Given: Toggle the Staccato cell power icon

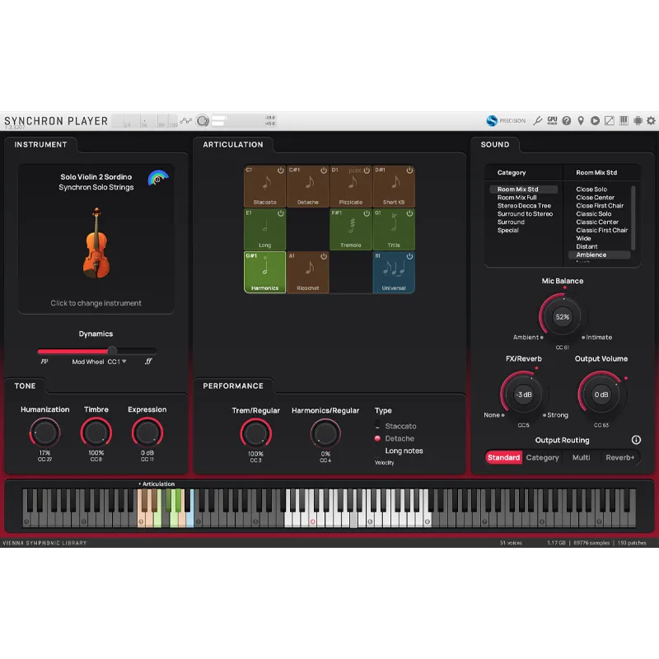Looking at the screenshot, I should (280, 171).
